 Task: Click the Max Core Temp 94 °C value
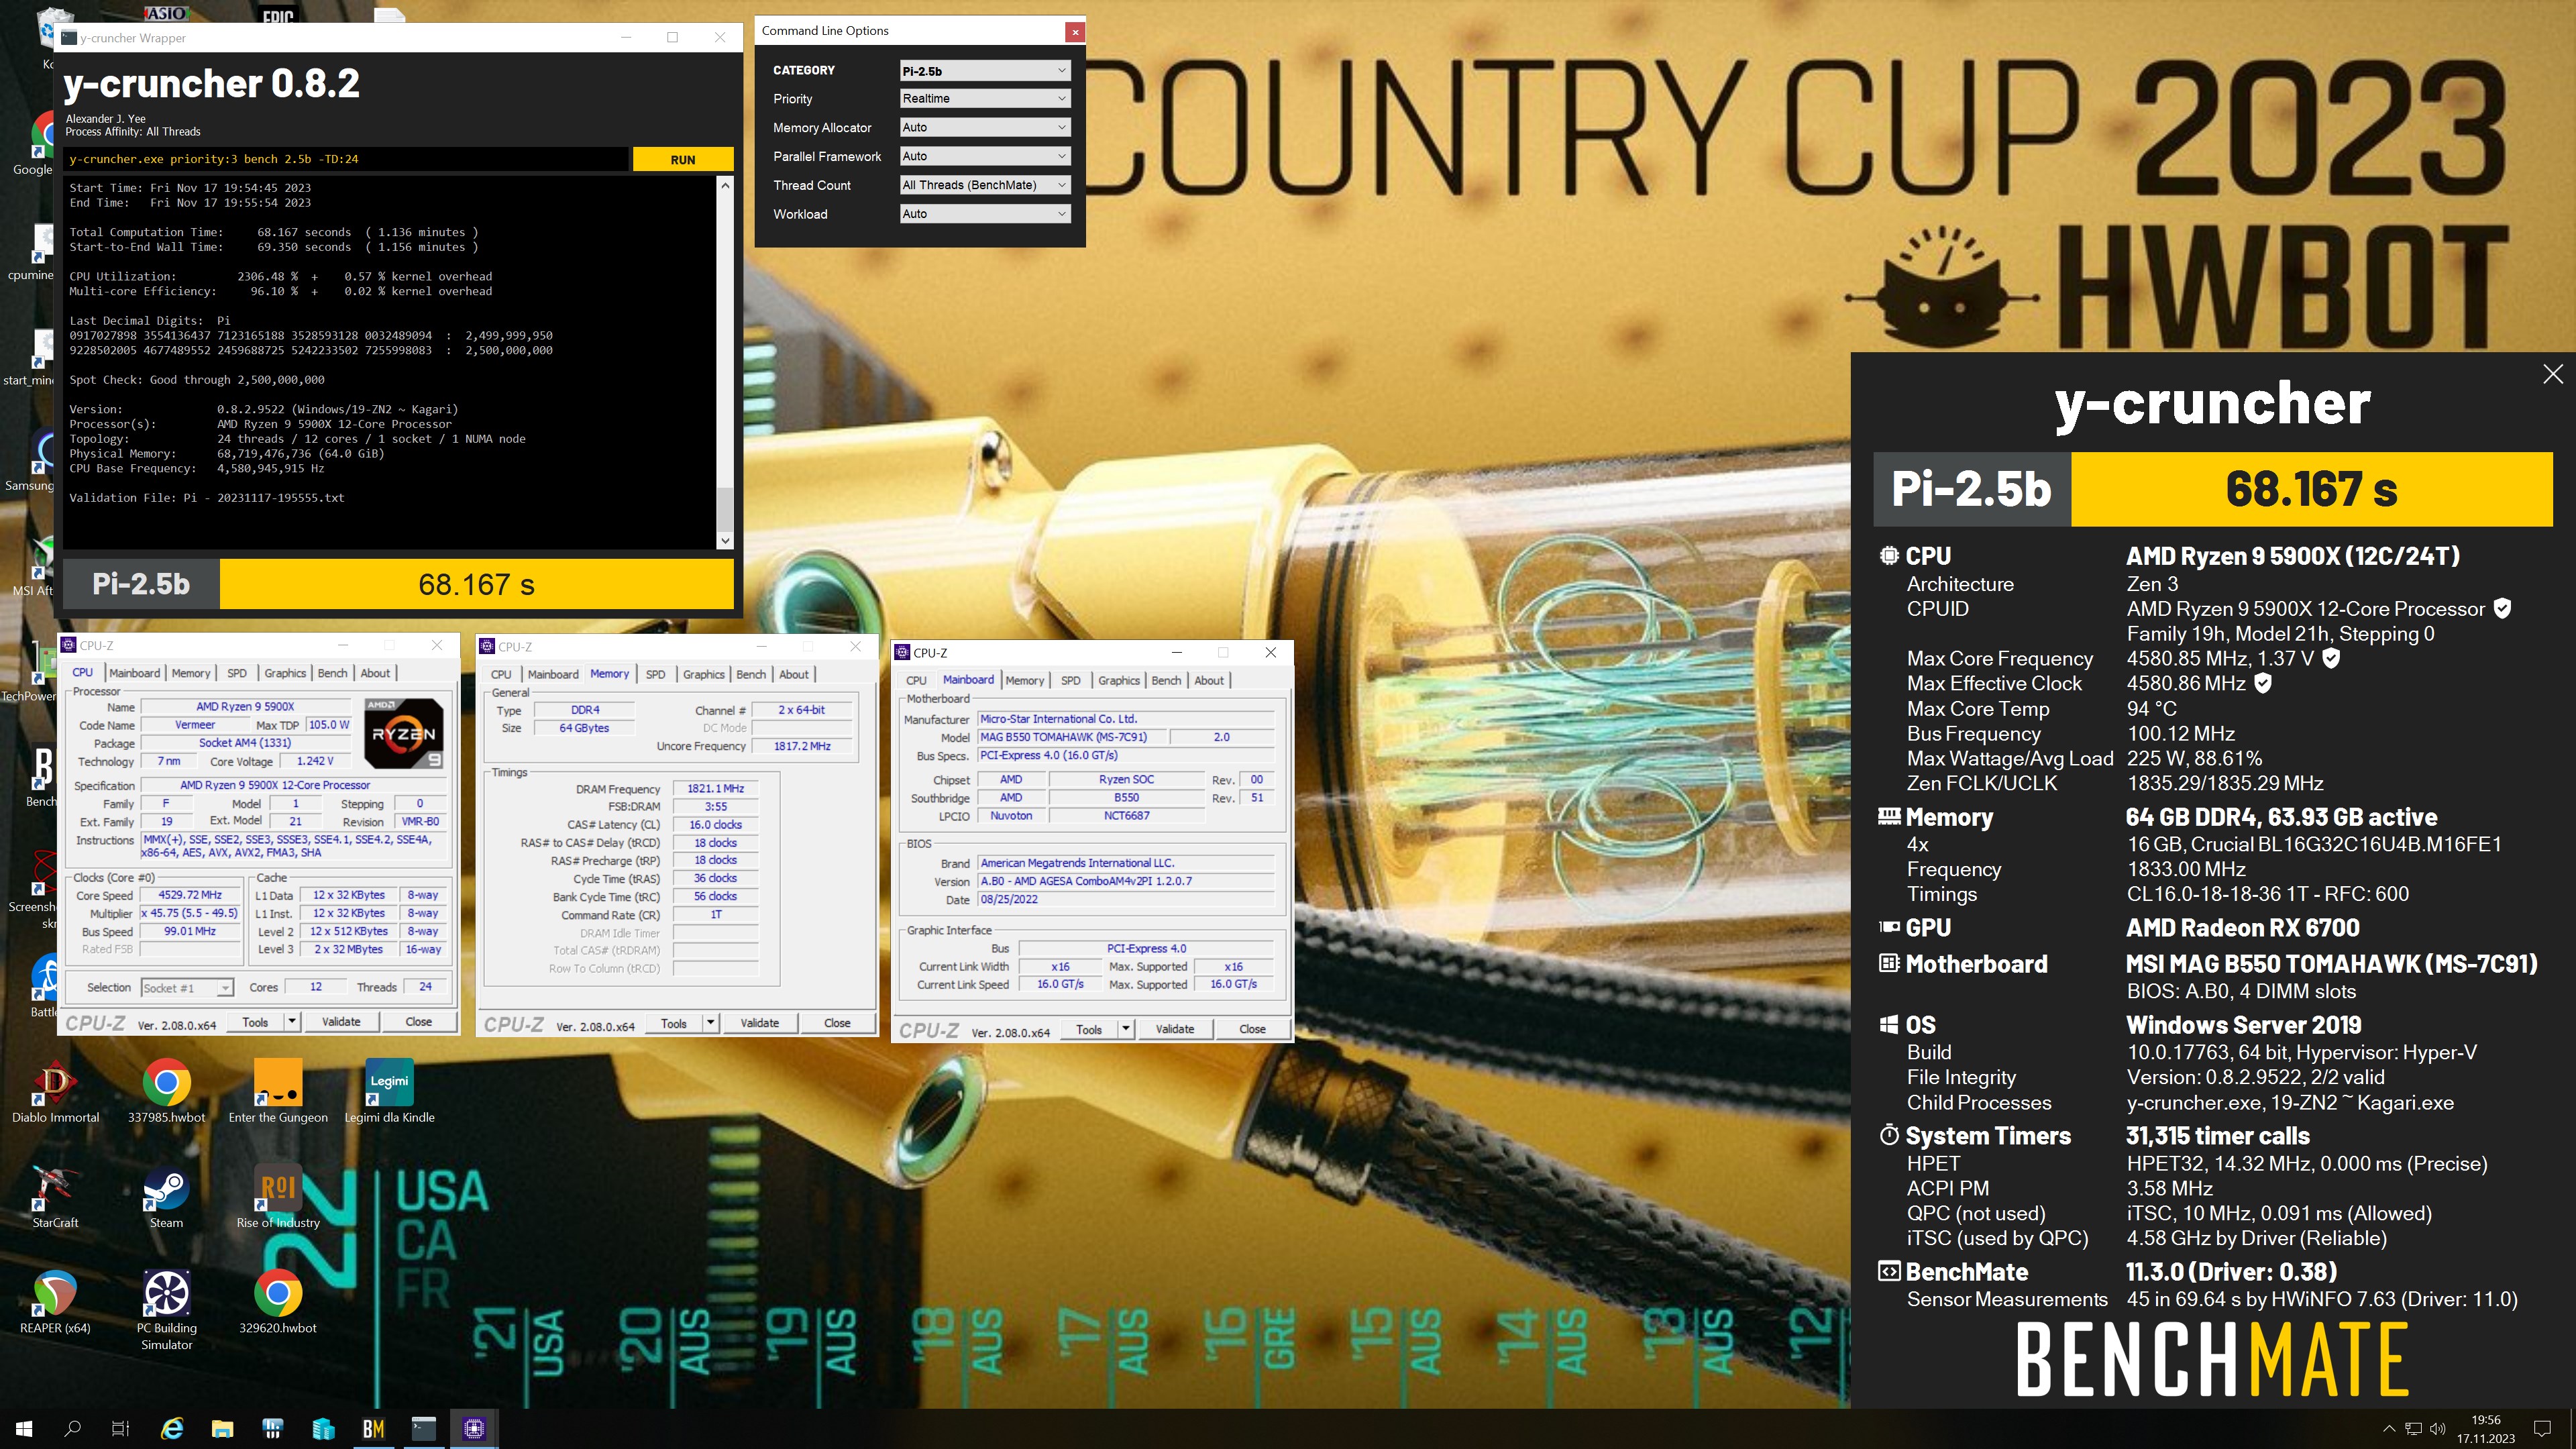coord(2152,708)
